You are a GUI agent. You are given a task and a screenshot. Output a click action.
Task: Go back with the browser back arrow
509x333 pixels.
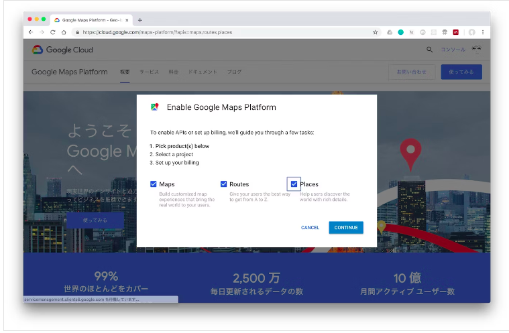tap(31, 32)
